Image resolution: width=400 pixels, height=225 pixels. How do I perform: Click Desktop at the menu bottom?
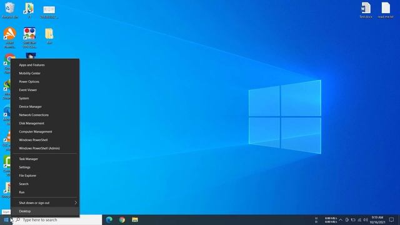coord(45,211)
